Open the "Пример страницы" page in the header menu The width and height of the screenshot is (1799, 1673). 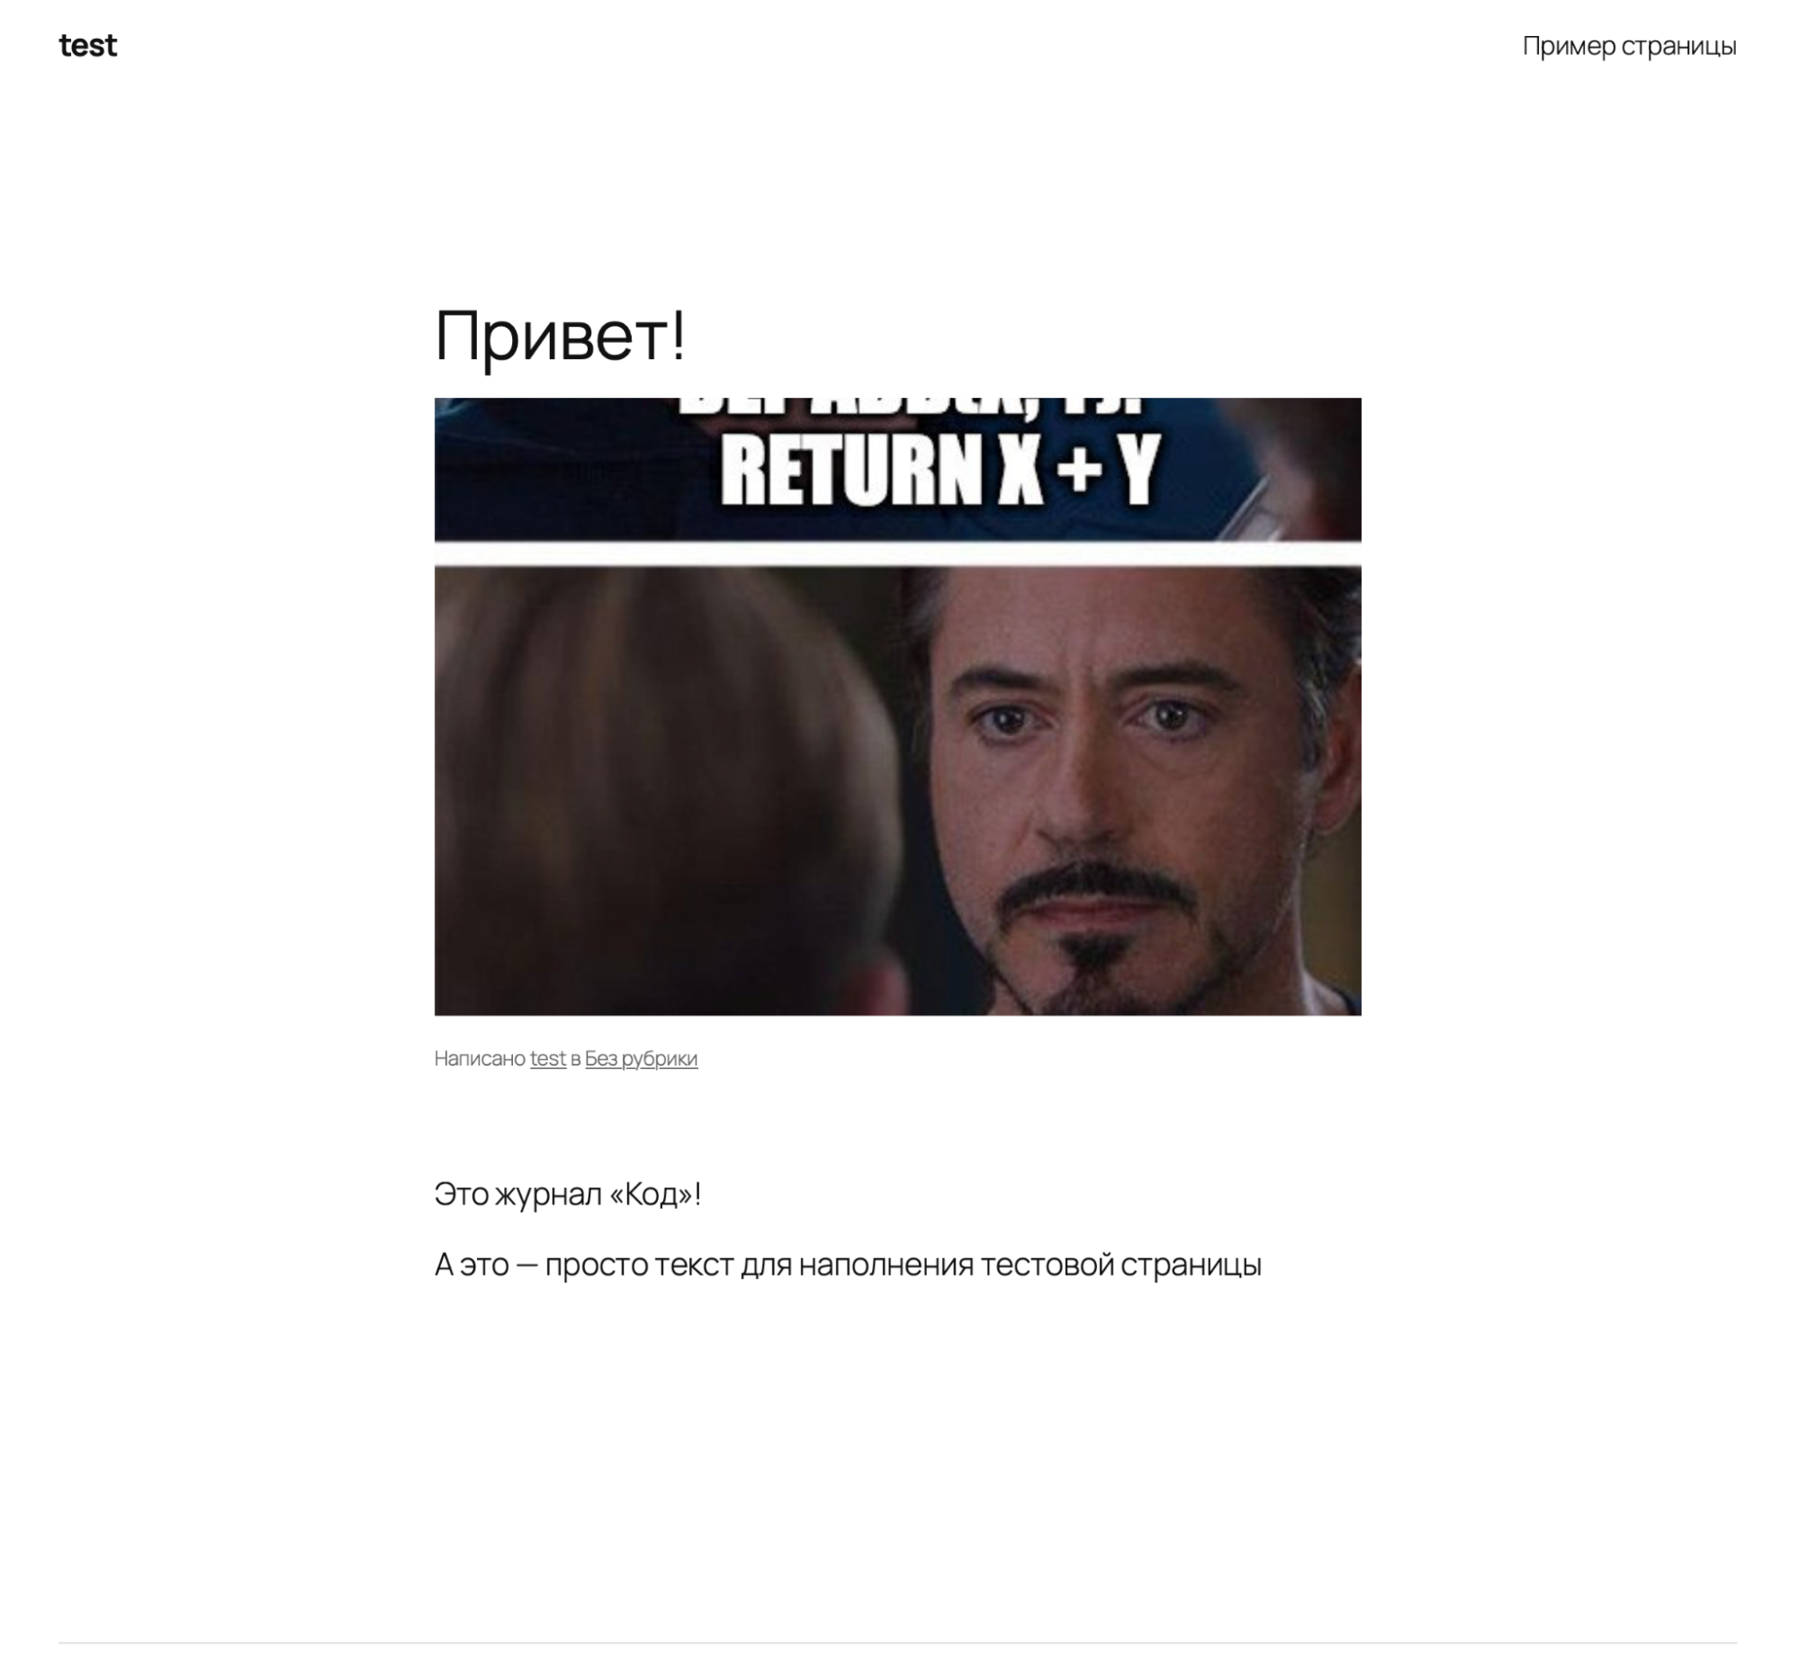(1631, 44)
